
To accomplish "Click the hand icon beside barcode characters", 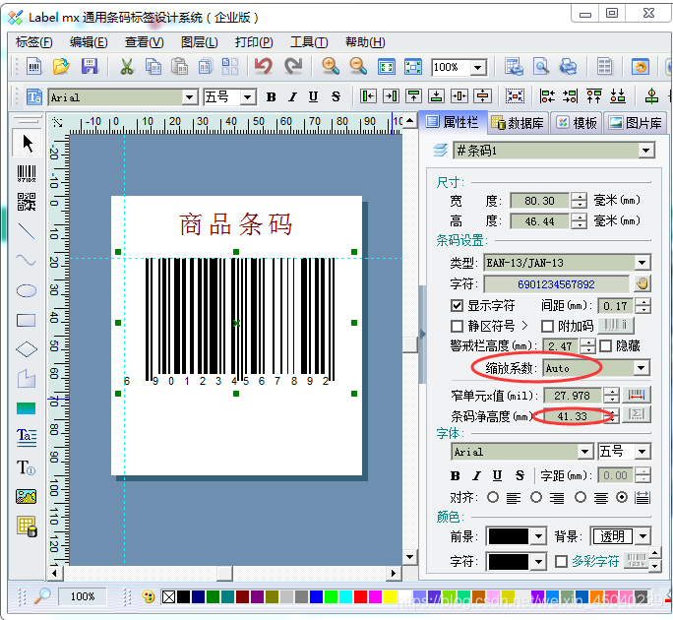I will point(642,283).
